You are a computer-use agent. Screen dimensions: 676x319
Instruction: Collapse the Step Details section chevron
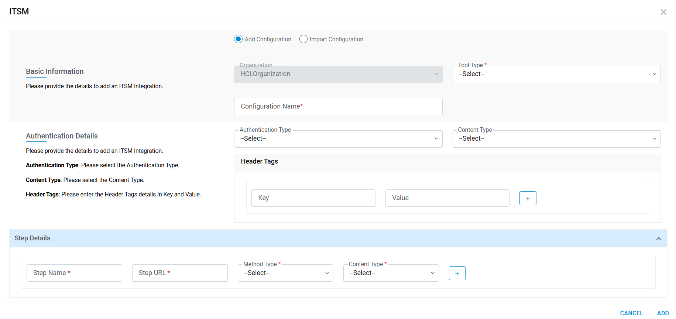[659, 239]
